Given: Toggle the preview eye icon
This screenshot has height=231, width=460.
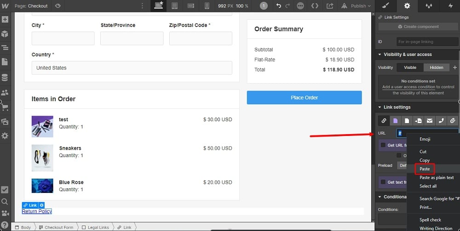Looking at the screenshot, I should [x=58, y=6].
